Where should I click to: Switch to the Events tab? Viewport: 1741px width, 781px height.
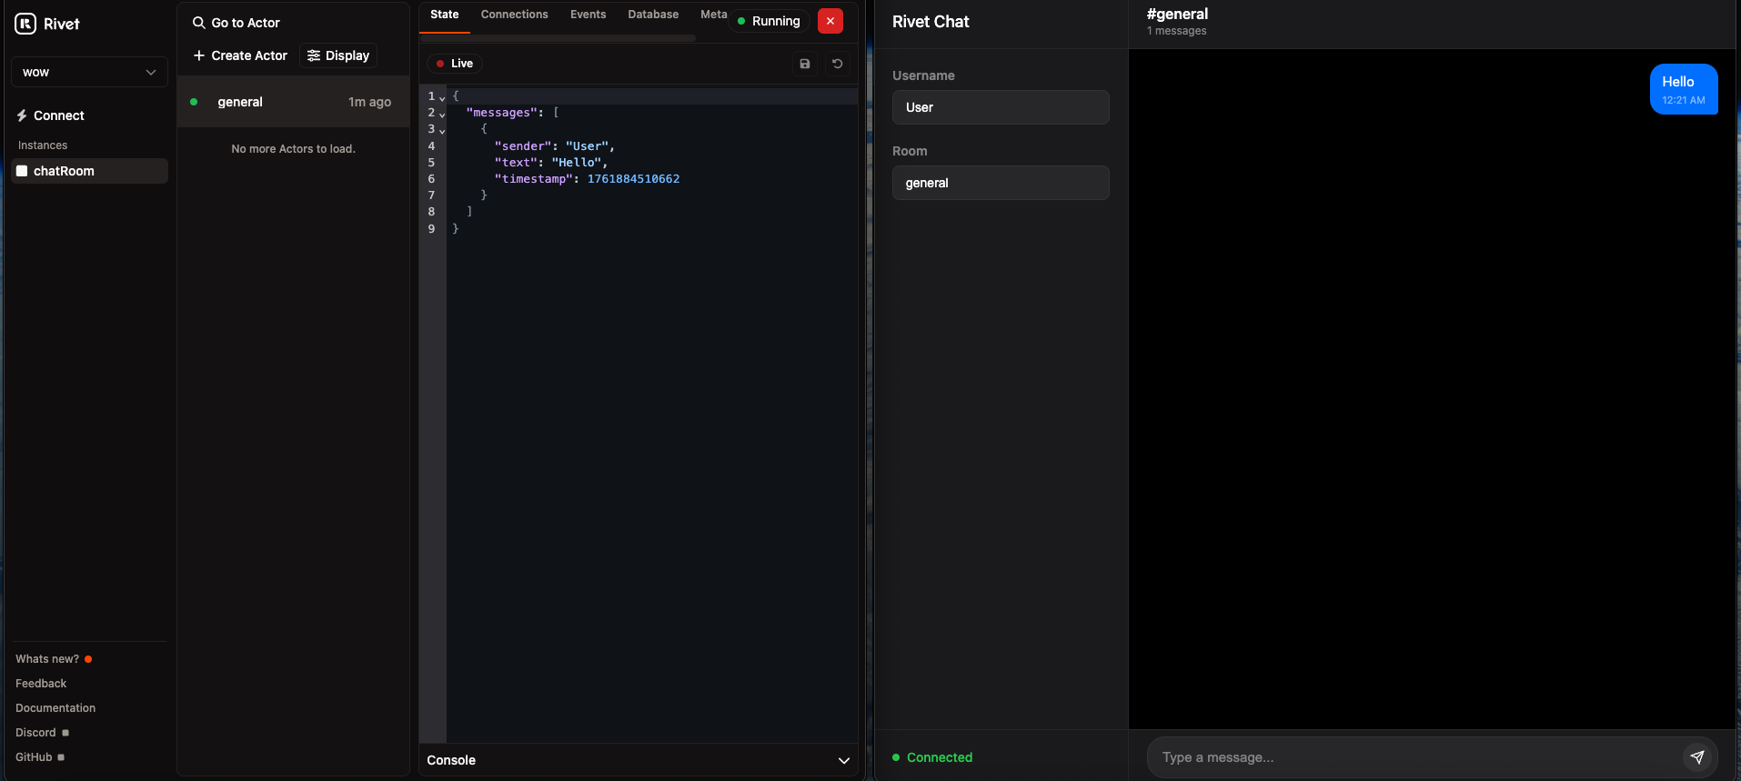588,15
